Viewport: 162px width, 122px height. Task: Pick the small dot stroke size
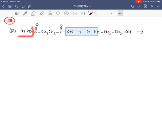point(112,13)
